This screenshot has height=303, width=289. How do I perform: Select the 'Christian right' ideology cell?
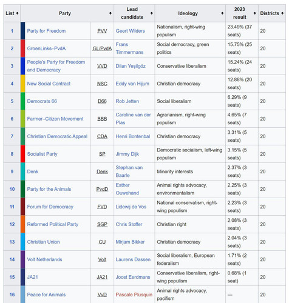[190, 224]
